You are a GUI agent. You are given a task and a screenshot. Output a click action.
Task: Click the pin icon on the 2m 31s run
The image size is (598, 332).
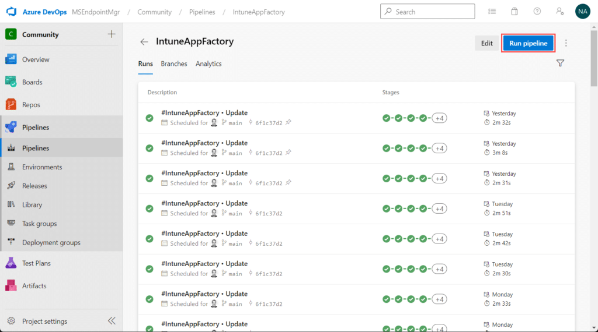coord(288,182)
